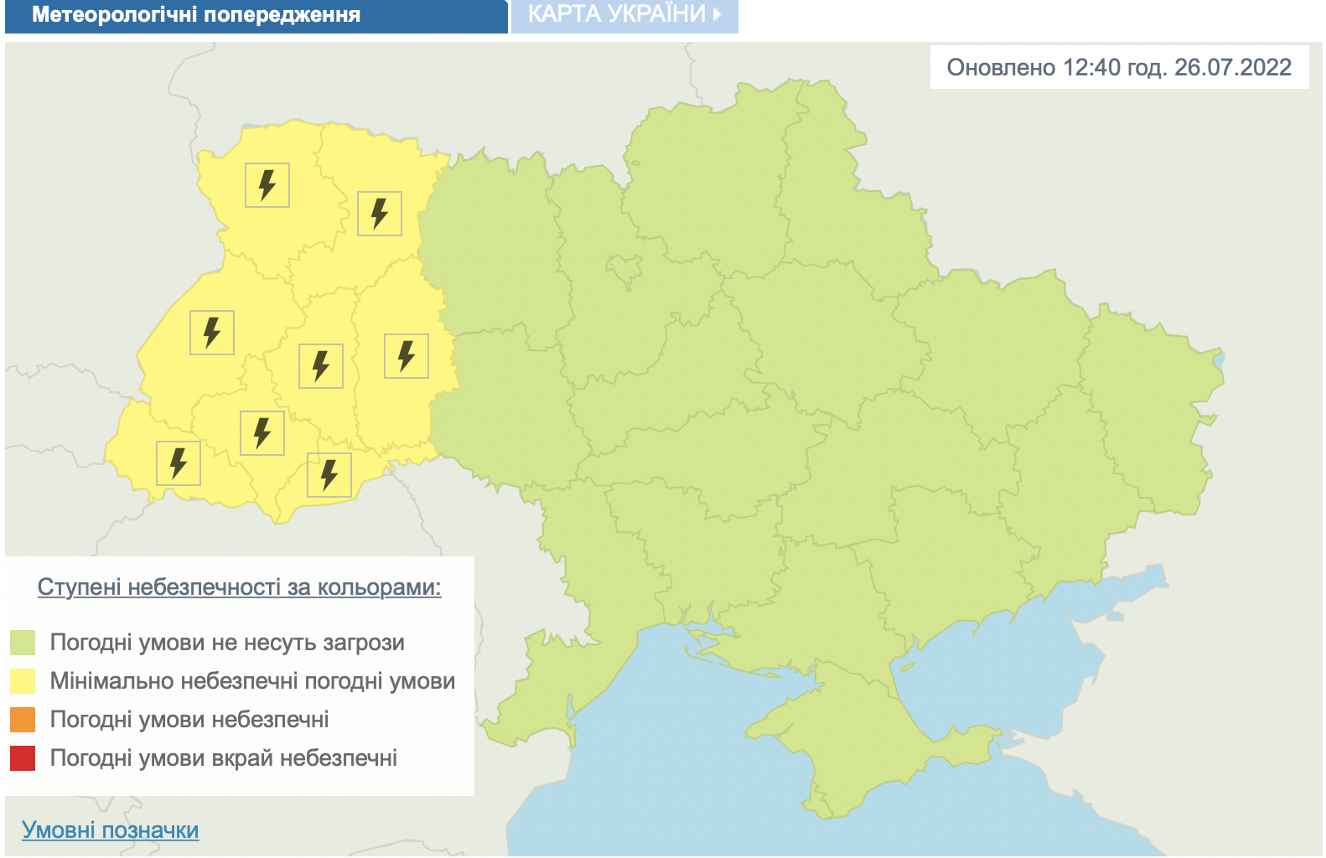Image resolution: width=1326 pixels, height=858 pixels.
Task: Click the Ступені небезпечності за кольорами link
Action: (240, 587)
